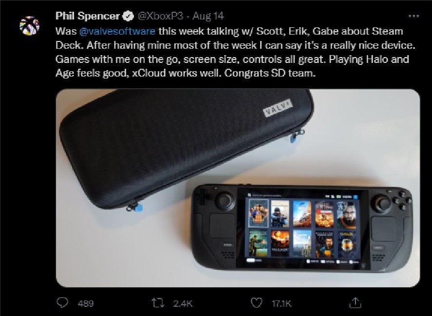Click the 17.1K likes count

(x=281, y=303)
